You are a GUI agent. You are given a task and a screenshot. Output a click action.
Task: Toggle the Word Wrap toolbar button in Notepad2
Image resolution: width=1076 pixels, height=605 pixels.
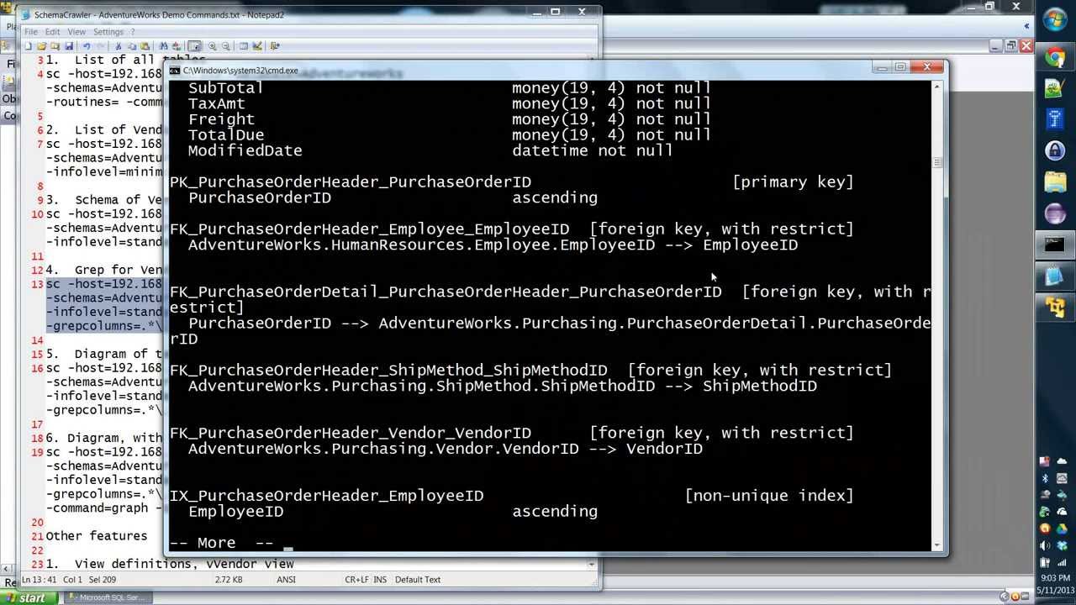[194, 46]
